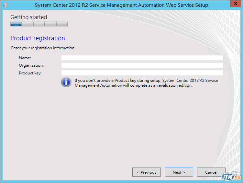Close the setup window with X
This screenshot has width=243, height=183.
(x=236, y=4)
